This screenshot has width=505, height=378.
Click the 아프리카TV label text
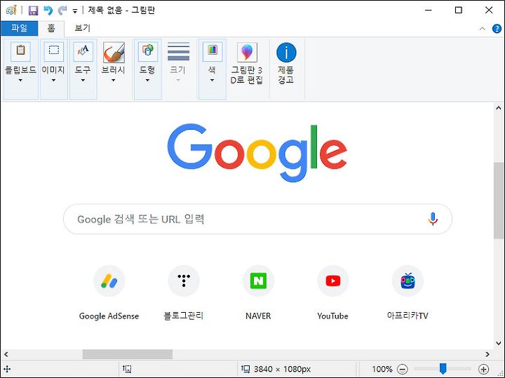[408, 316]
